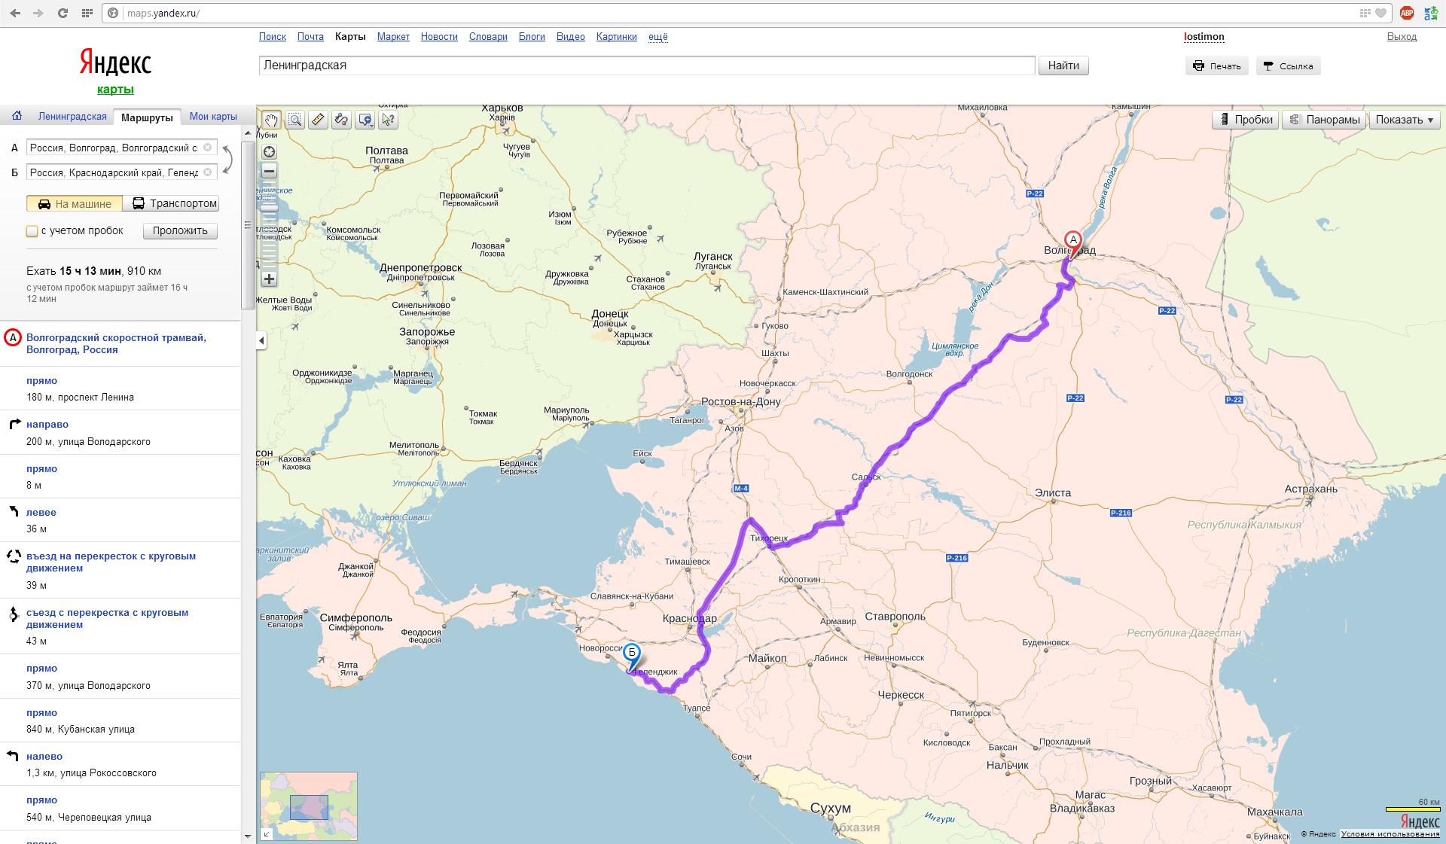Expand the 'ещё' services menu

(x=657, y=36)
